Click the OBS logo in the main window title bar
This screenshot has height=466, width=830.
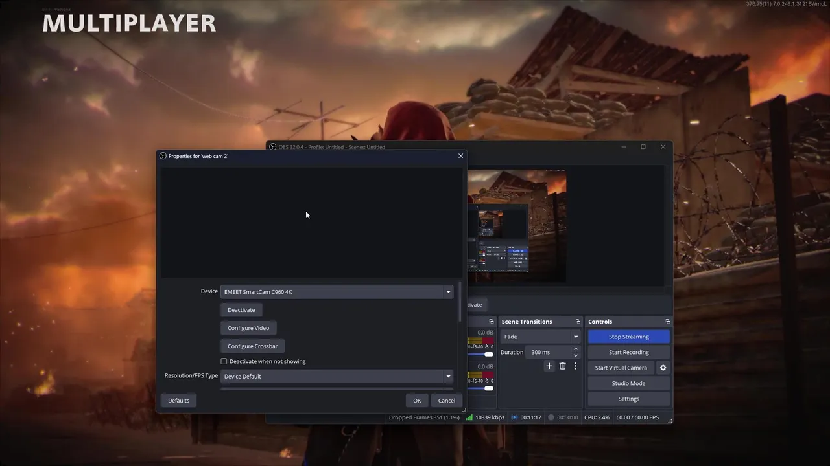point(273,147)
